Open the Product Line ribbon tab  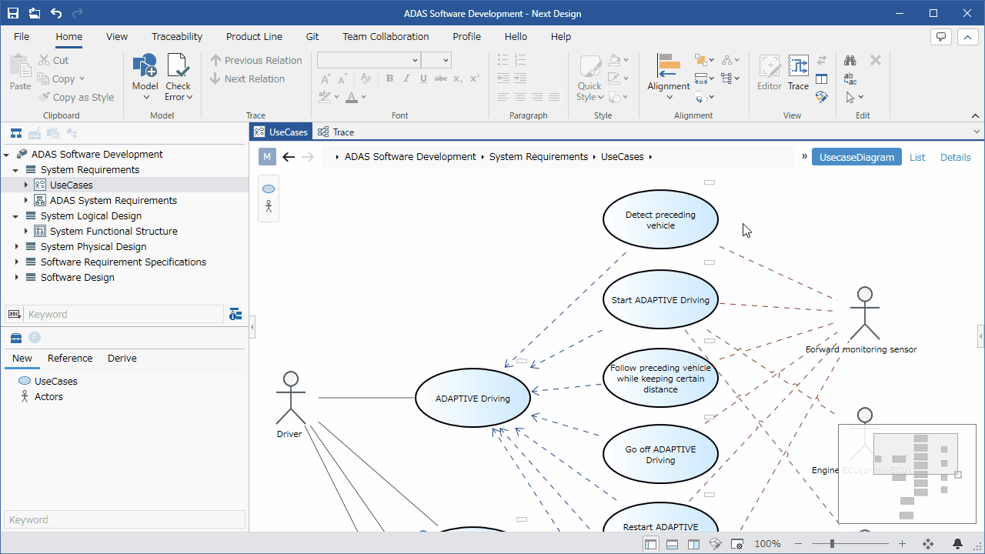pyautogui.click(x=254, y=36)
